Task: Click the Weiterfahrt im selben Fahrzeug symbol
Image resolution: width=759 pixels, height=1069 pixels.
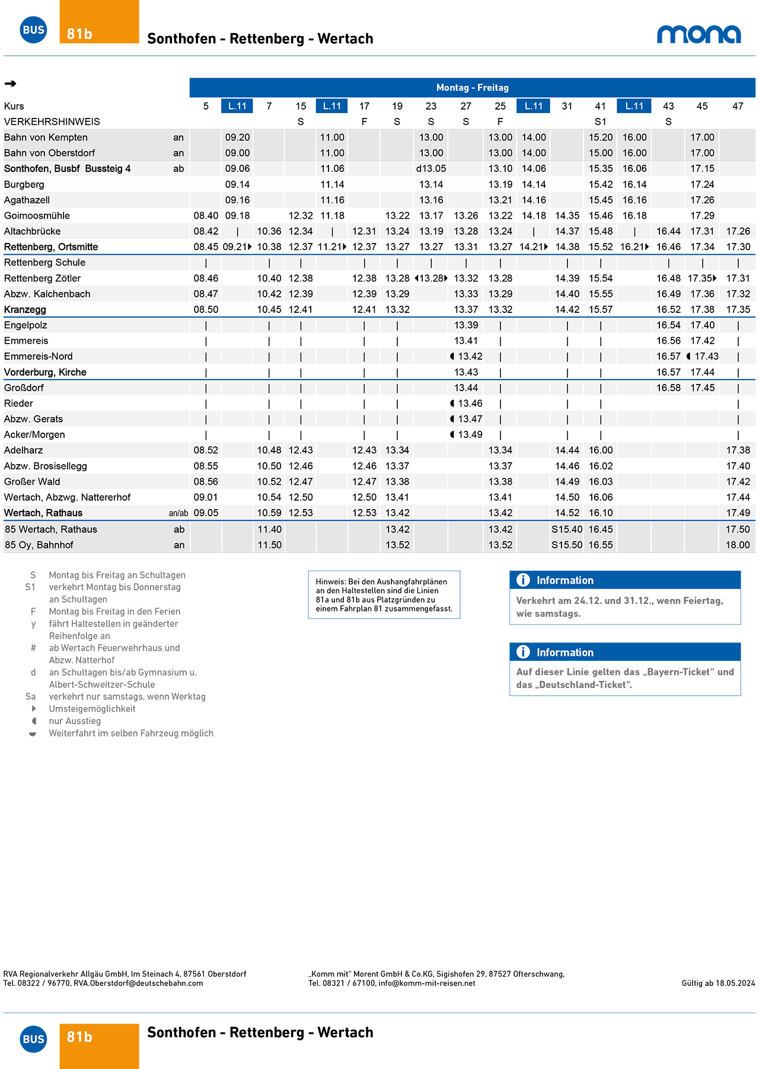Action: click(x=33, y=734)
